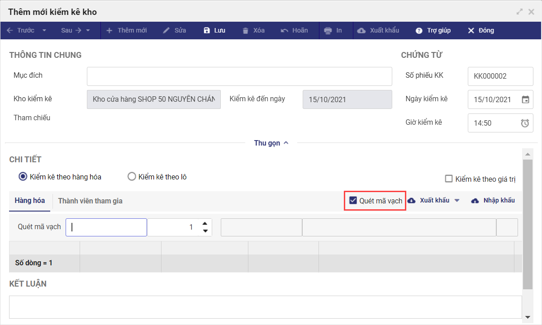The width and height of the screenshot is (542, 325).
Task: Click the Hoãn undo button
Action: [294, 30]
